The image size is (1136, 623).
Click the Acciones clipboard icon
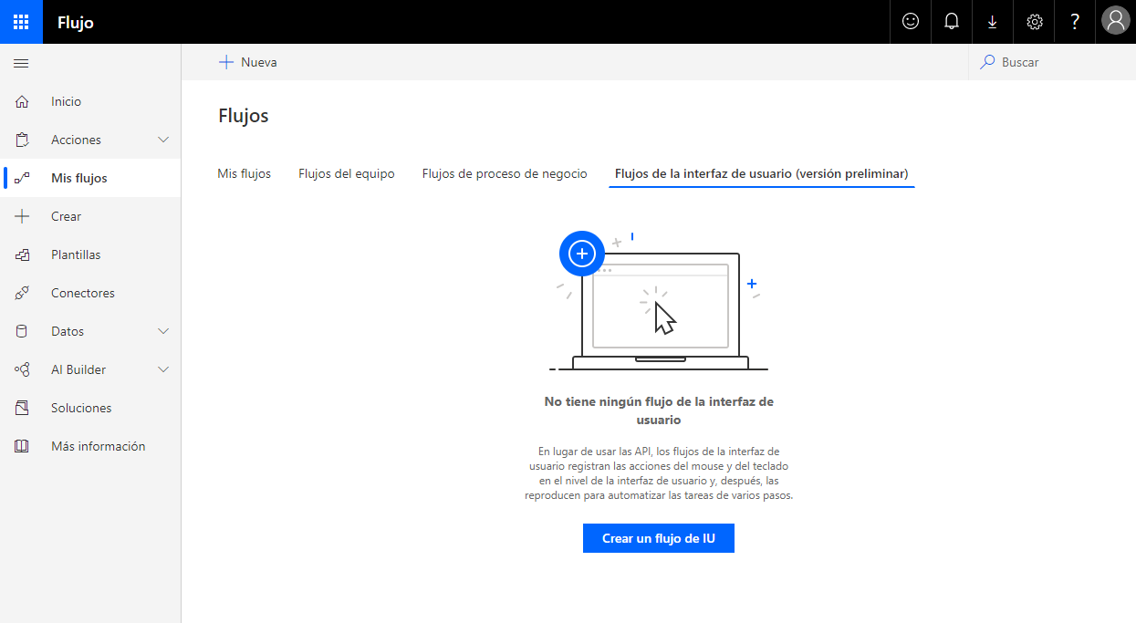pyautogui.click(x=22, y=140)
